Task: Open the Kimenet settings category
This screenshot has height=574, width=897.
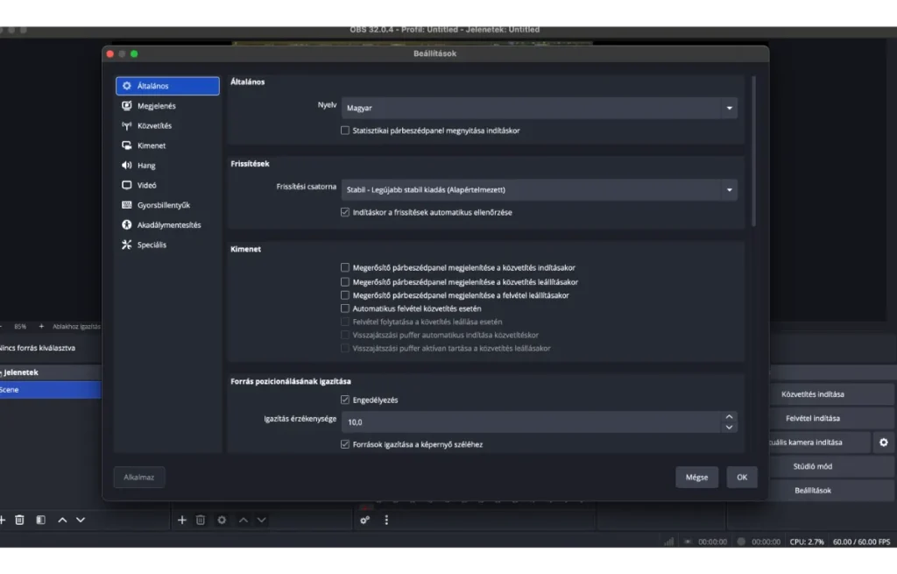Action: point(167,145)
